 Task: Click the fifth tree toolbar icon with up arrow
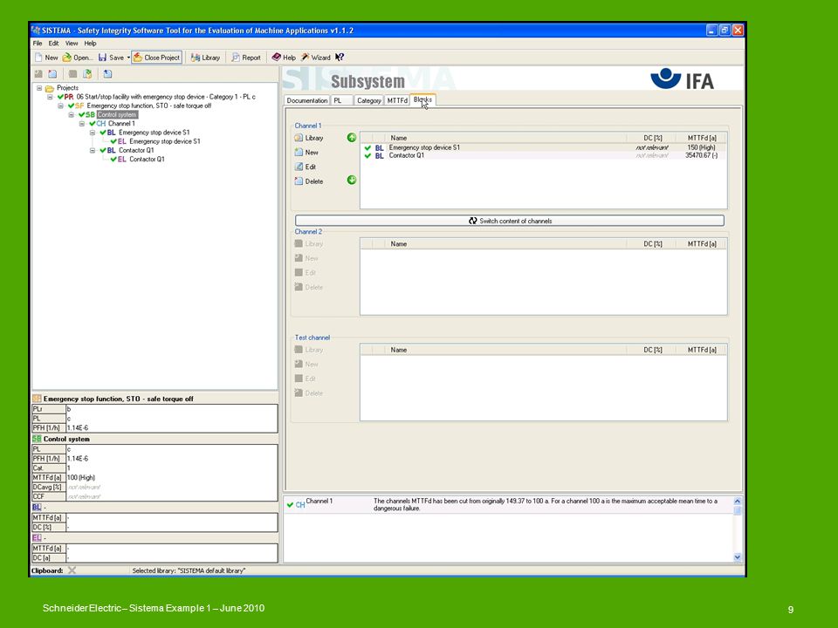tap(107, 73)
